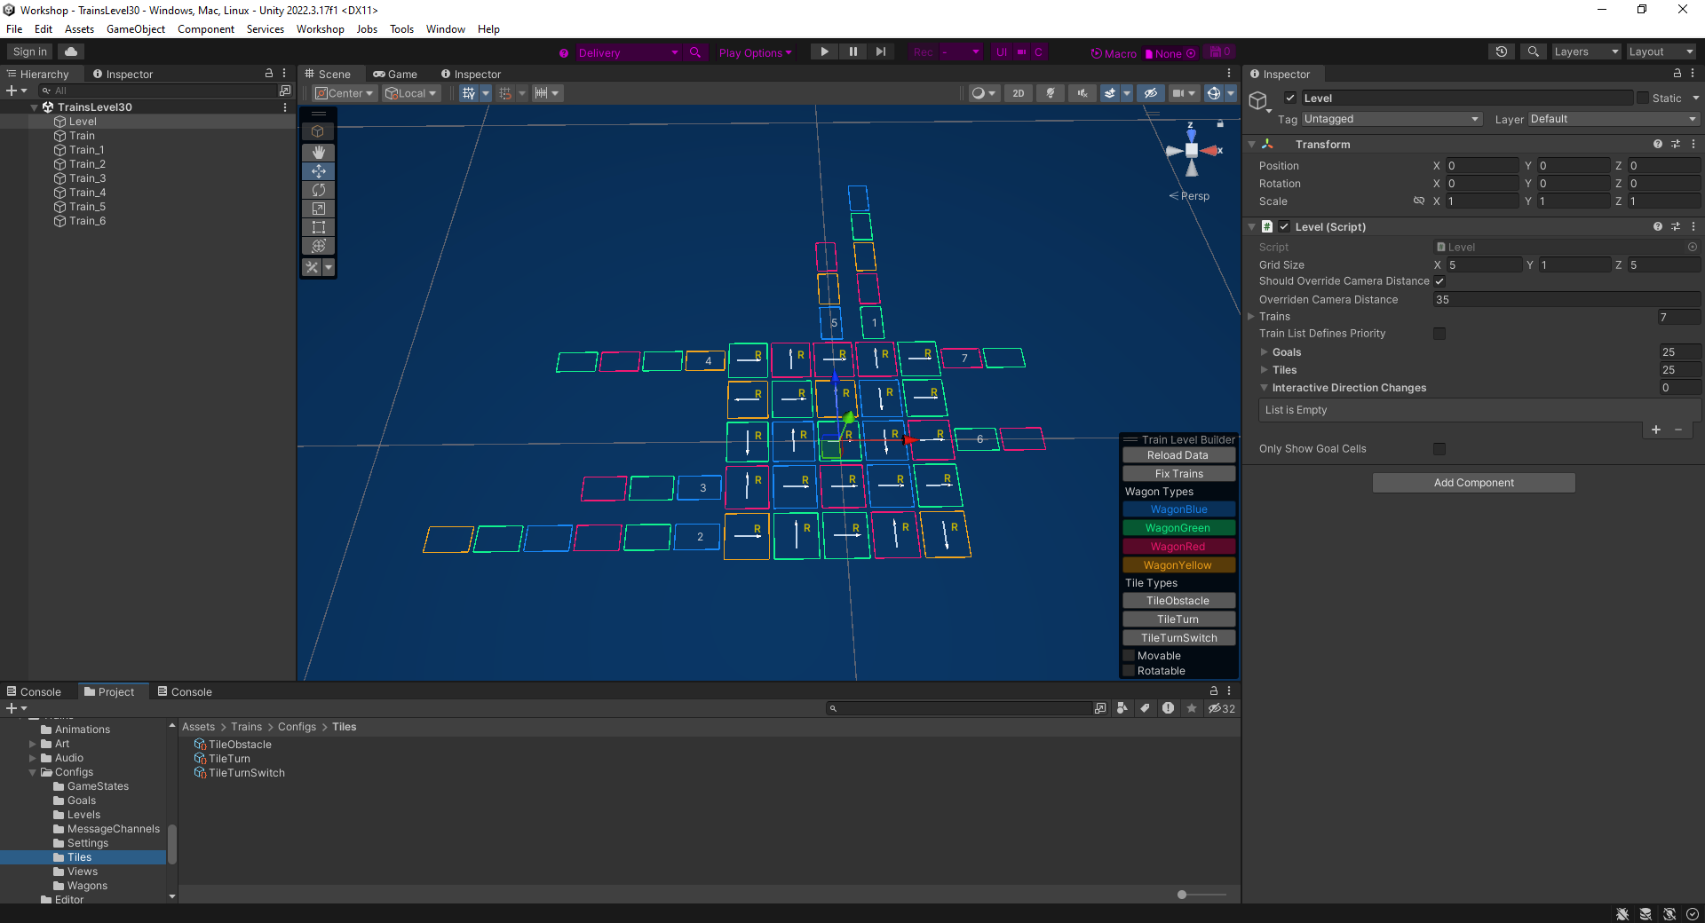Collapse Interactive Direction Changes list

tap(1265, 388)
